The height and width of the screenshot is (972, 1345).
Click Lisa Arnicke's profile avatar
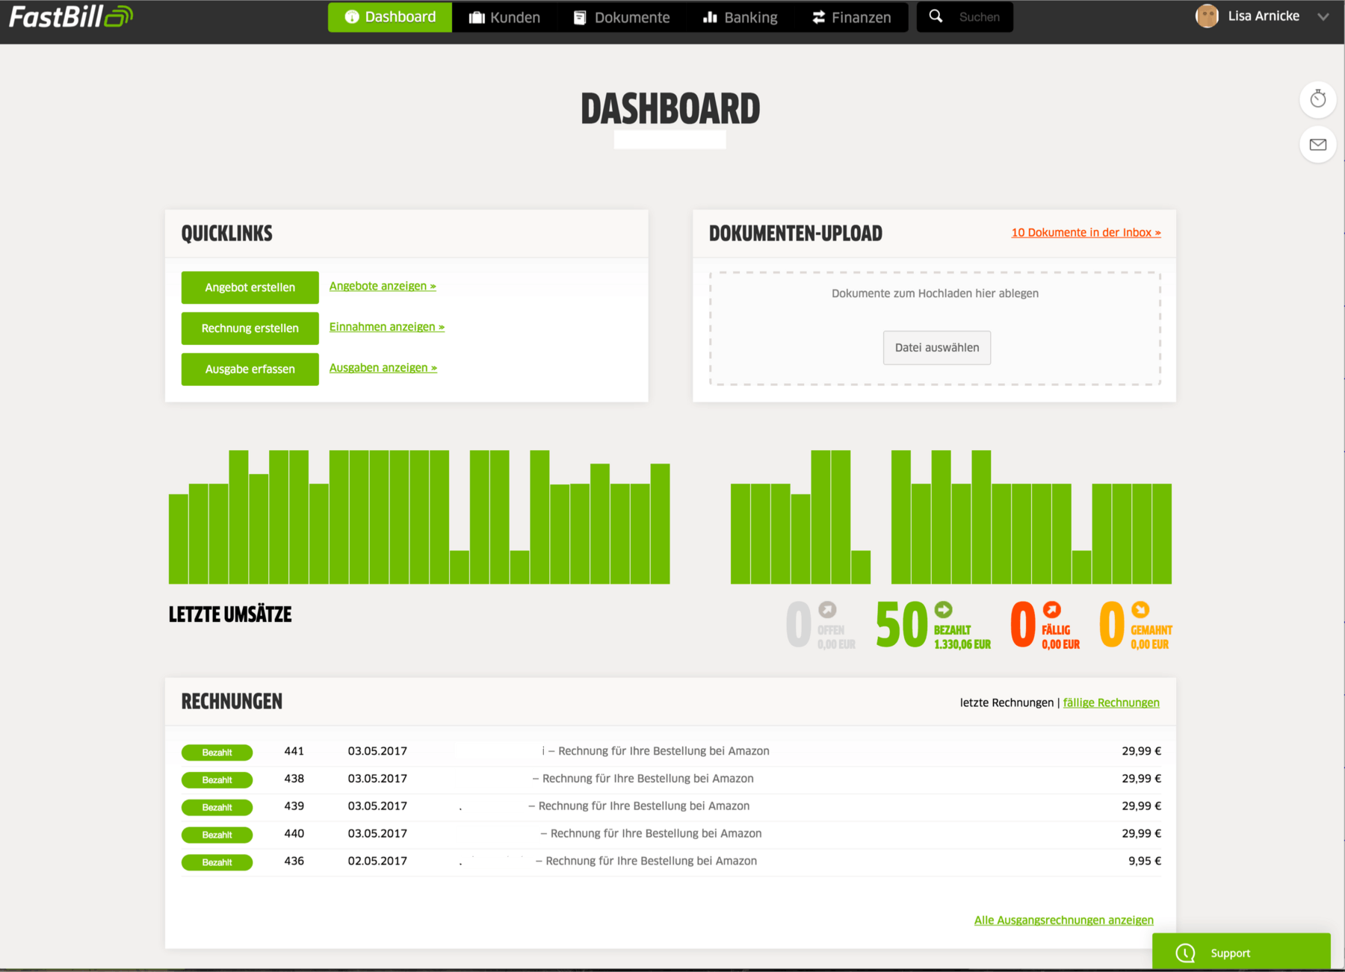coord(1207,16)
